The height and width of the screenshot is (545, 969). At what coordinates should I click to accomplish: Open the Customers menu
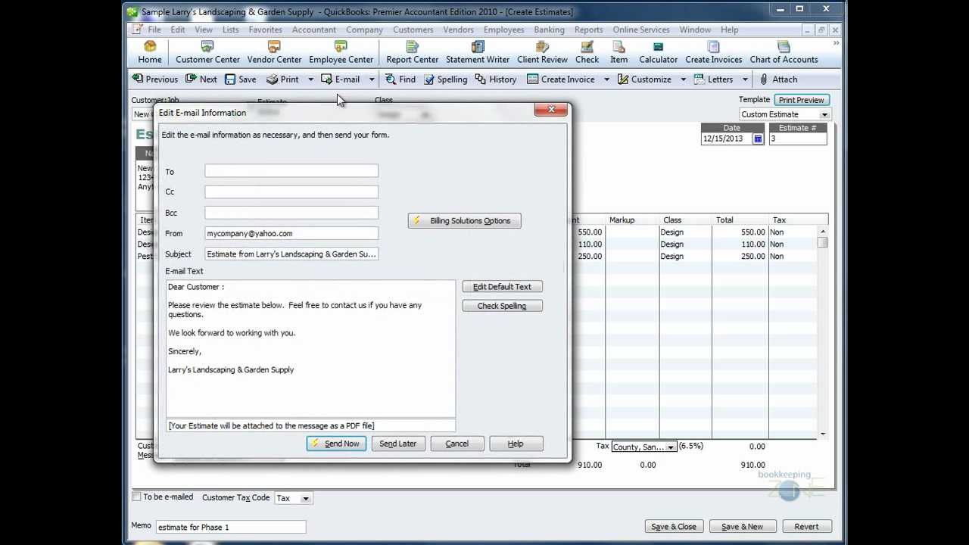[x=413, y=30]
